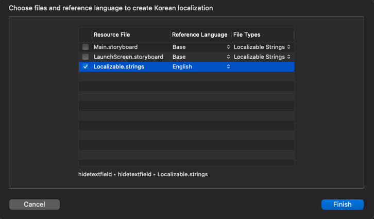Open Reference Language dropdown for Main.storyboard
374x219 pixels.
point(201,47)
